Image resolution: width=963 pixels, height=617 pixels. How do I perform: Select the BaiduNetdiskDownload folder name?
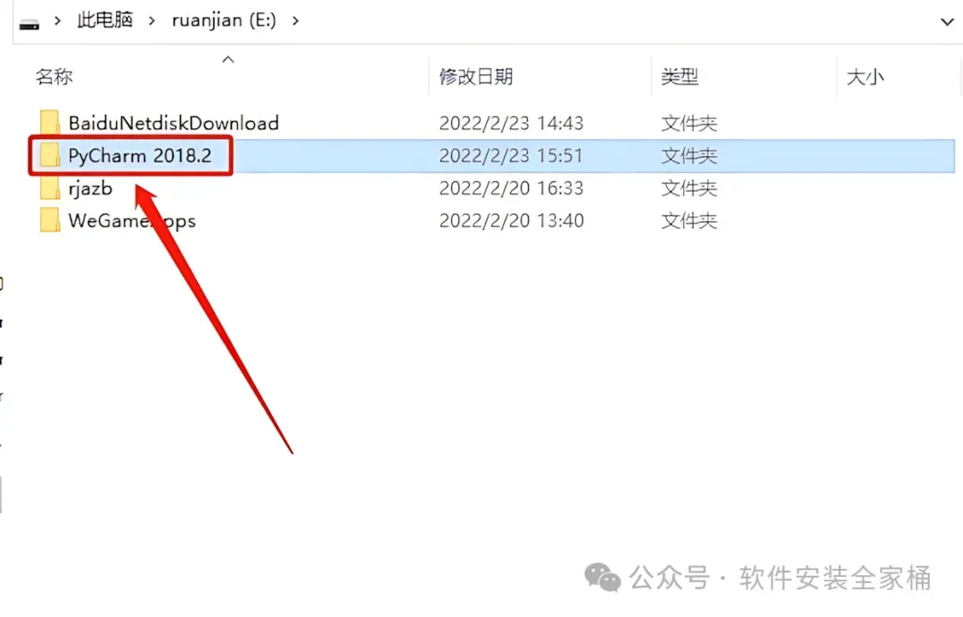174,123
